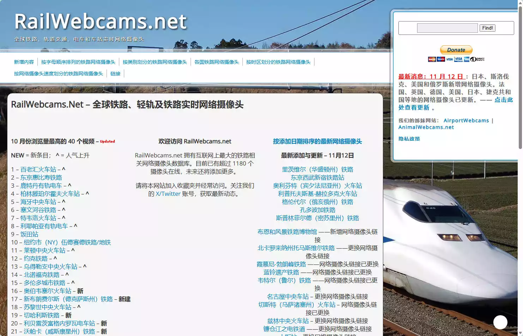Open 格伦代尔(俄亥俄州)铁路 link
This screenshot has height=336, width=523.
[318, 202]
